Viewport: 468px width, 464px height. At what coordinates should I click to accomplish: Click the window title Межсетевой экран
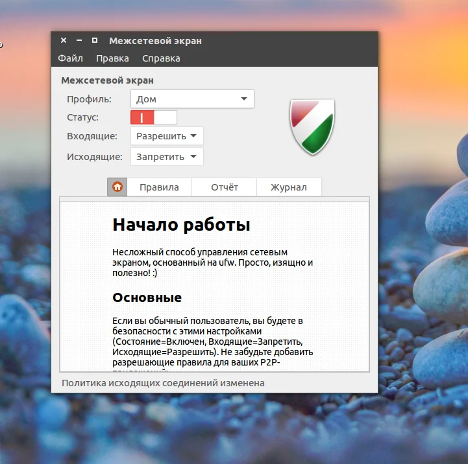point(155,41)
